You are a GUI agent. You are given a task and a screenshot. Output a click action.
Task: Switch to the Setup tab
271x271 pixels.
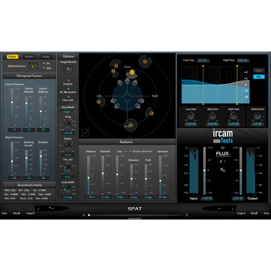tap(46, 56)
